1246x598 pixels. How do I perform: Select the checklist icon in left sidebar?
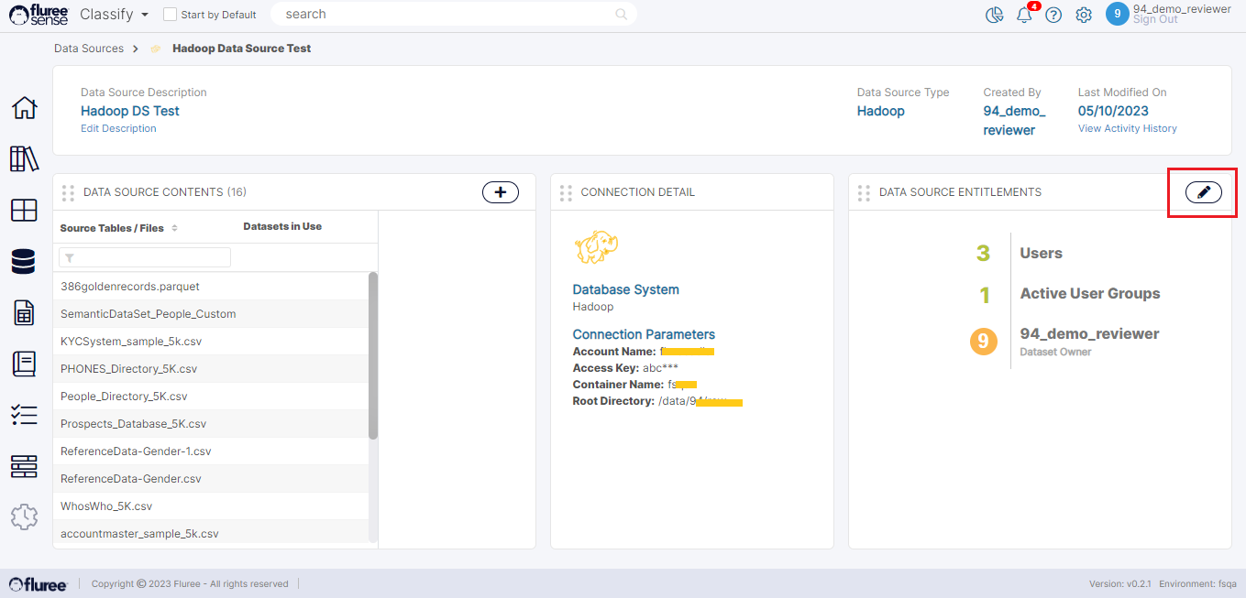[x=24, y=415]
